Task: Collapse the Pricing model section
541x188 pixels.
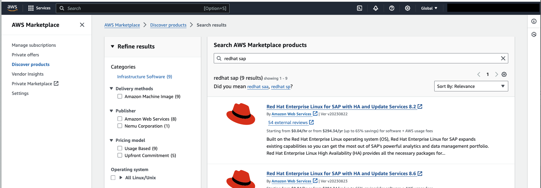Action: [x=111, y=140]
